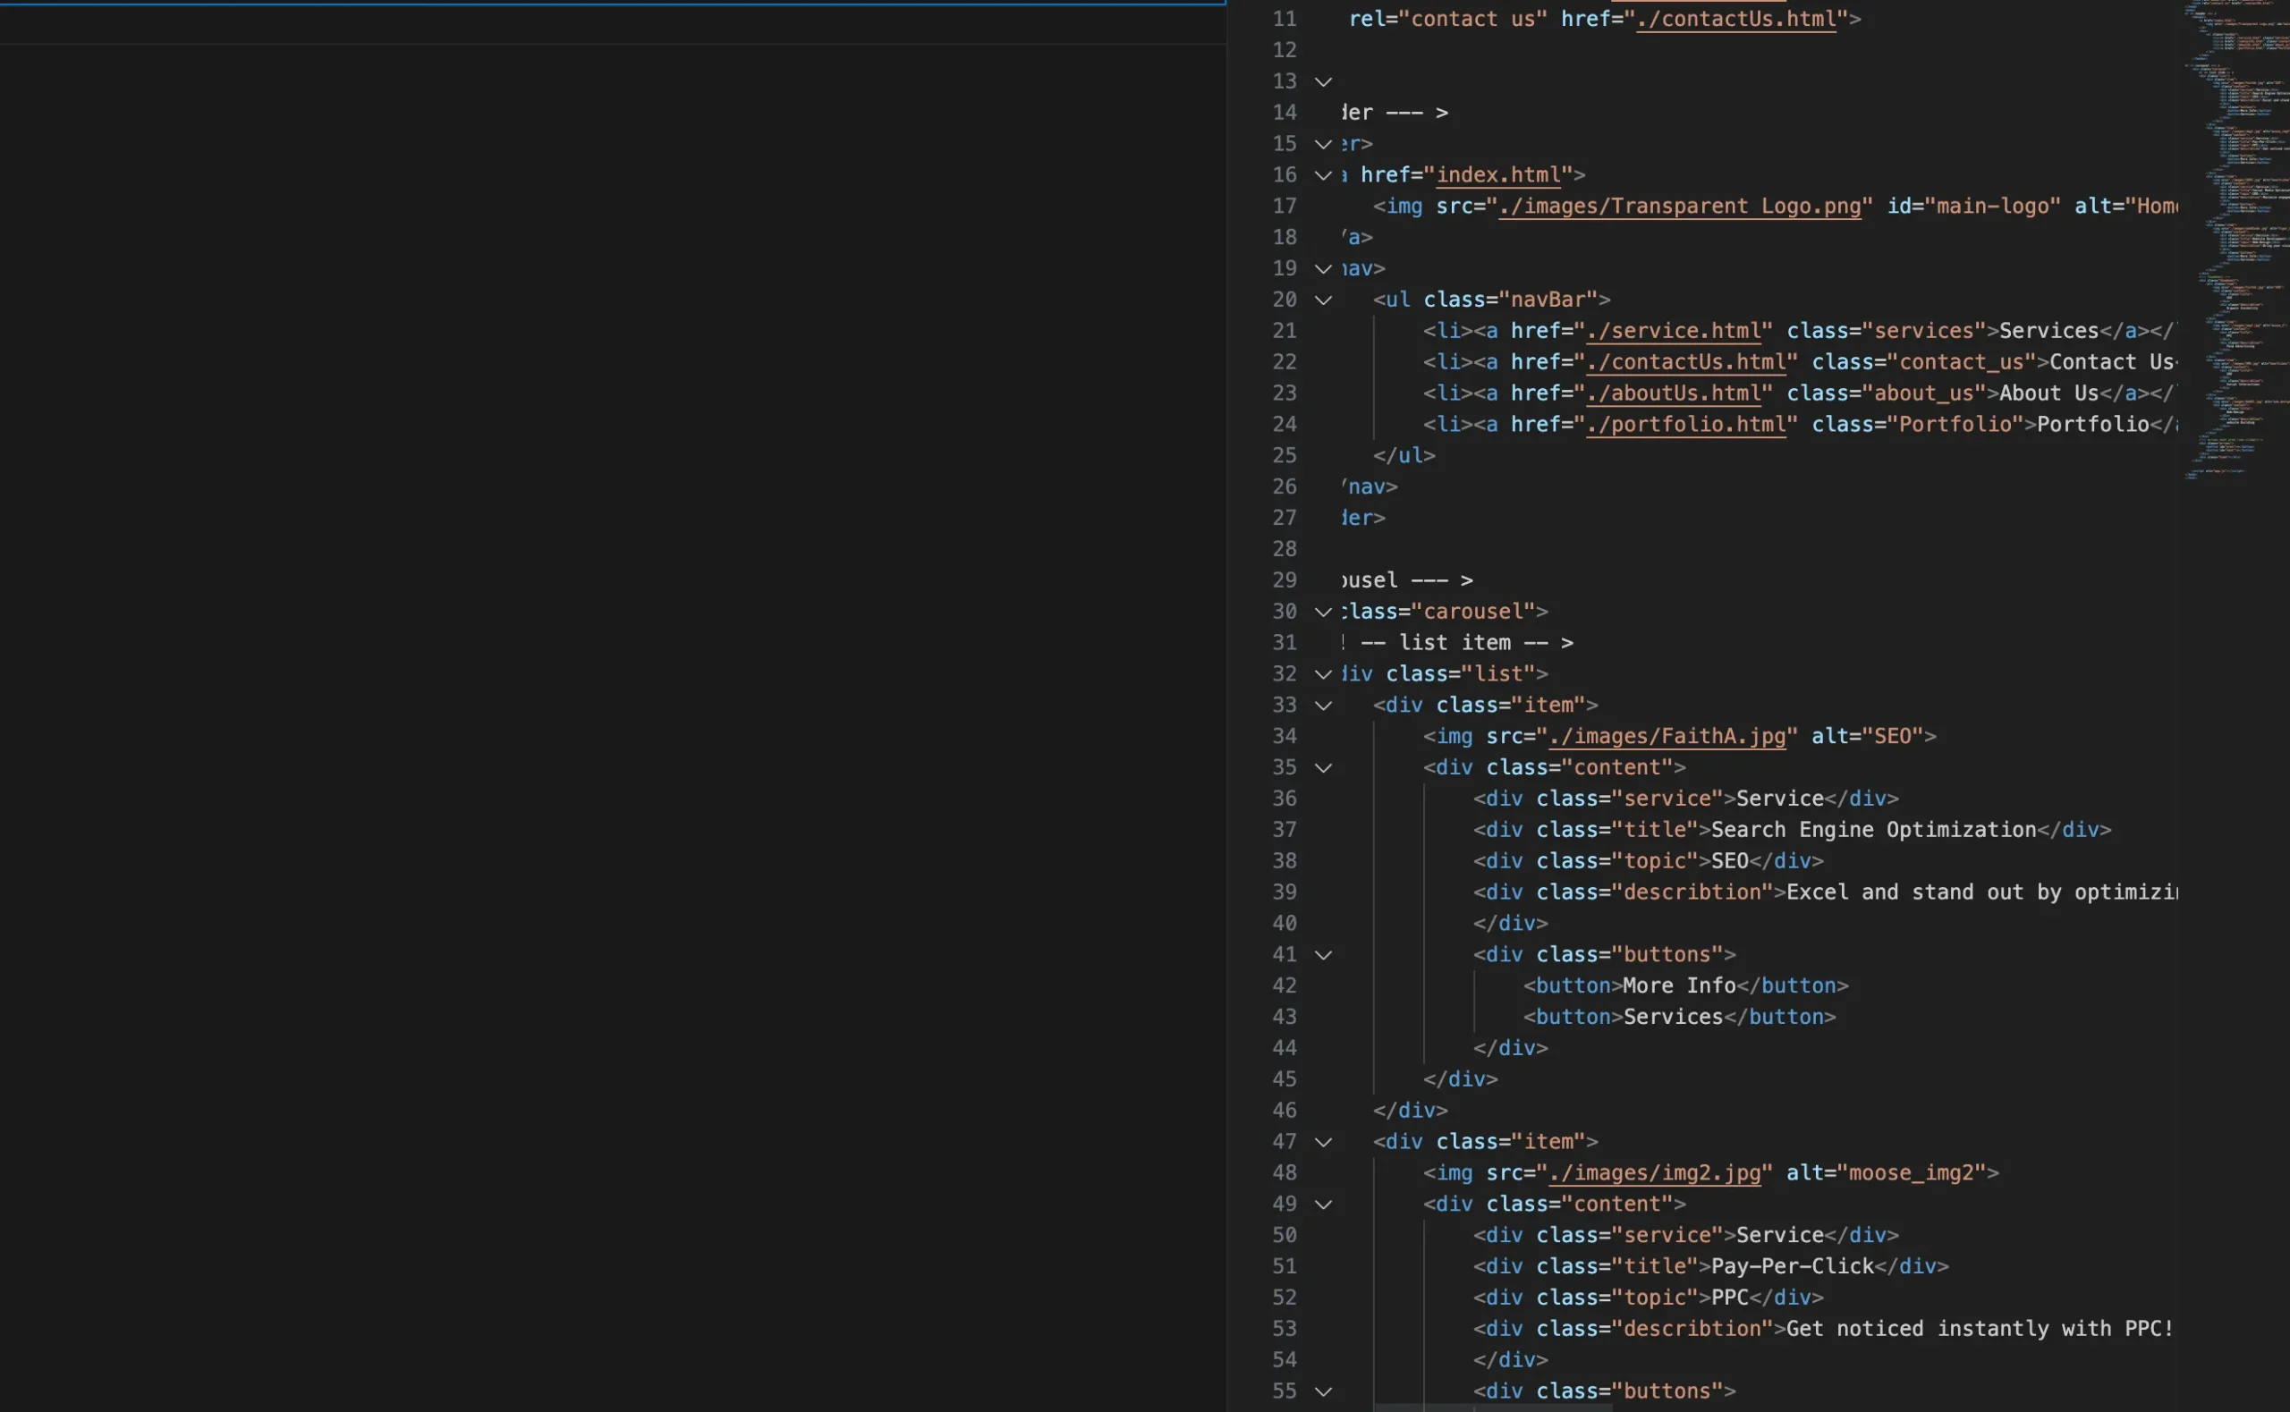Collapse the header fold at line 15
This screenshot has height=1412, width=2290.
coord(1323,145)
